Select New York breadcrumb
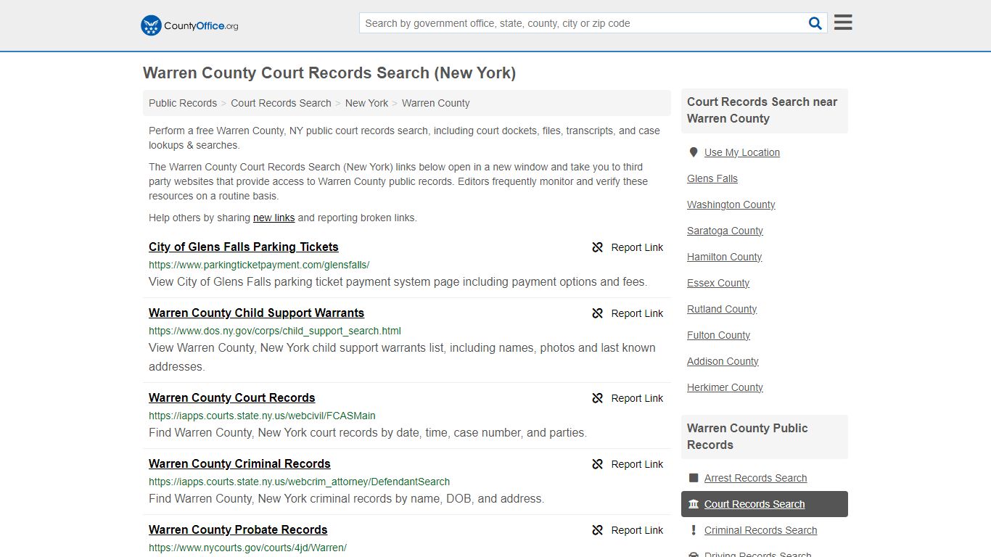 click(x=366, y=103)
